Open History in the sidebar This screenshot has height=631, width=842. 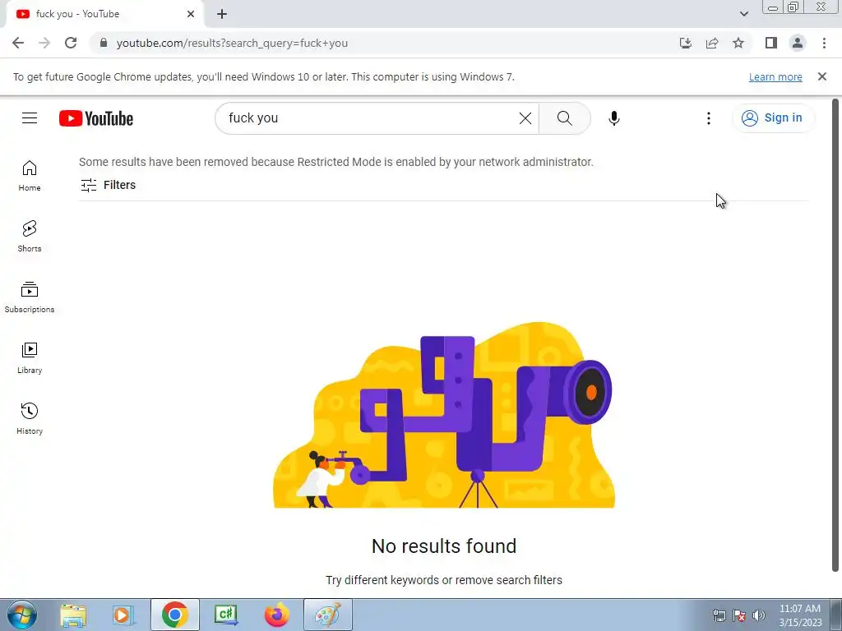(x=30, y=418)
